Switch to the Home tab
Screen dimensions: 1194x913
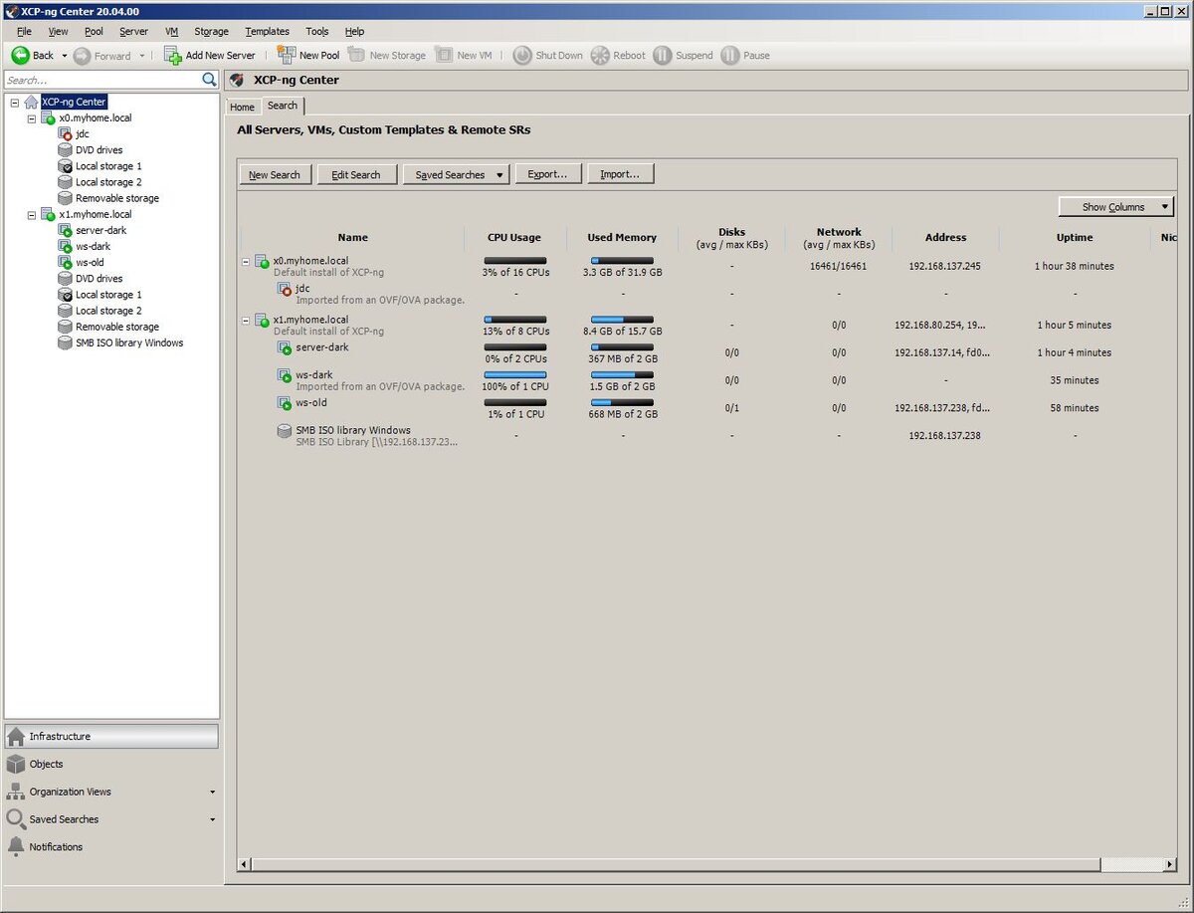pos(243,107)
